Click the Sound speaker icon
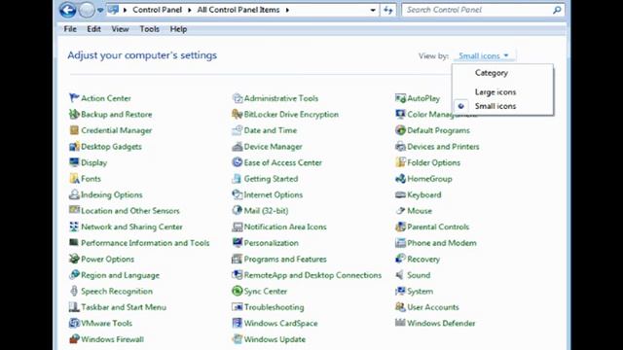This screenshot has height=350, width=623. (400, 274)
